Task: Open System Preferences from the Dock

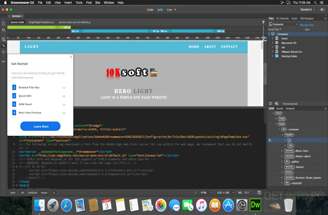Action: coord(242,205)
